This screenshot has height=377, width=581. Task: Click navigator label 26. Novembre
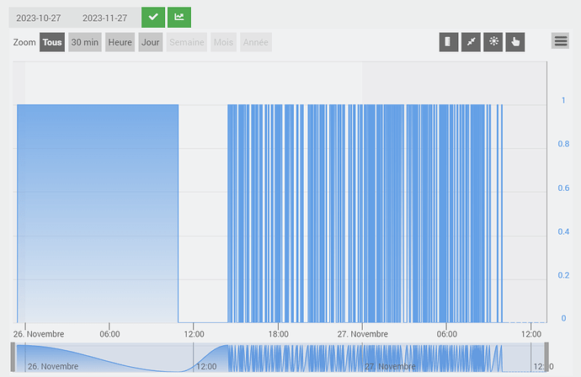point(53,366)
